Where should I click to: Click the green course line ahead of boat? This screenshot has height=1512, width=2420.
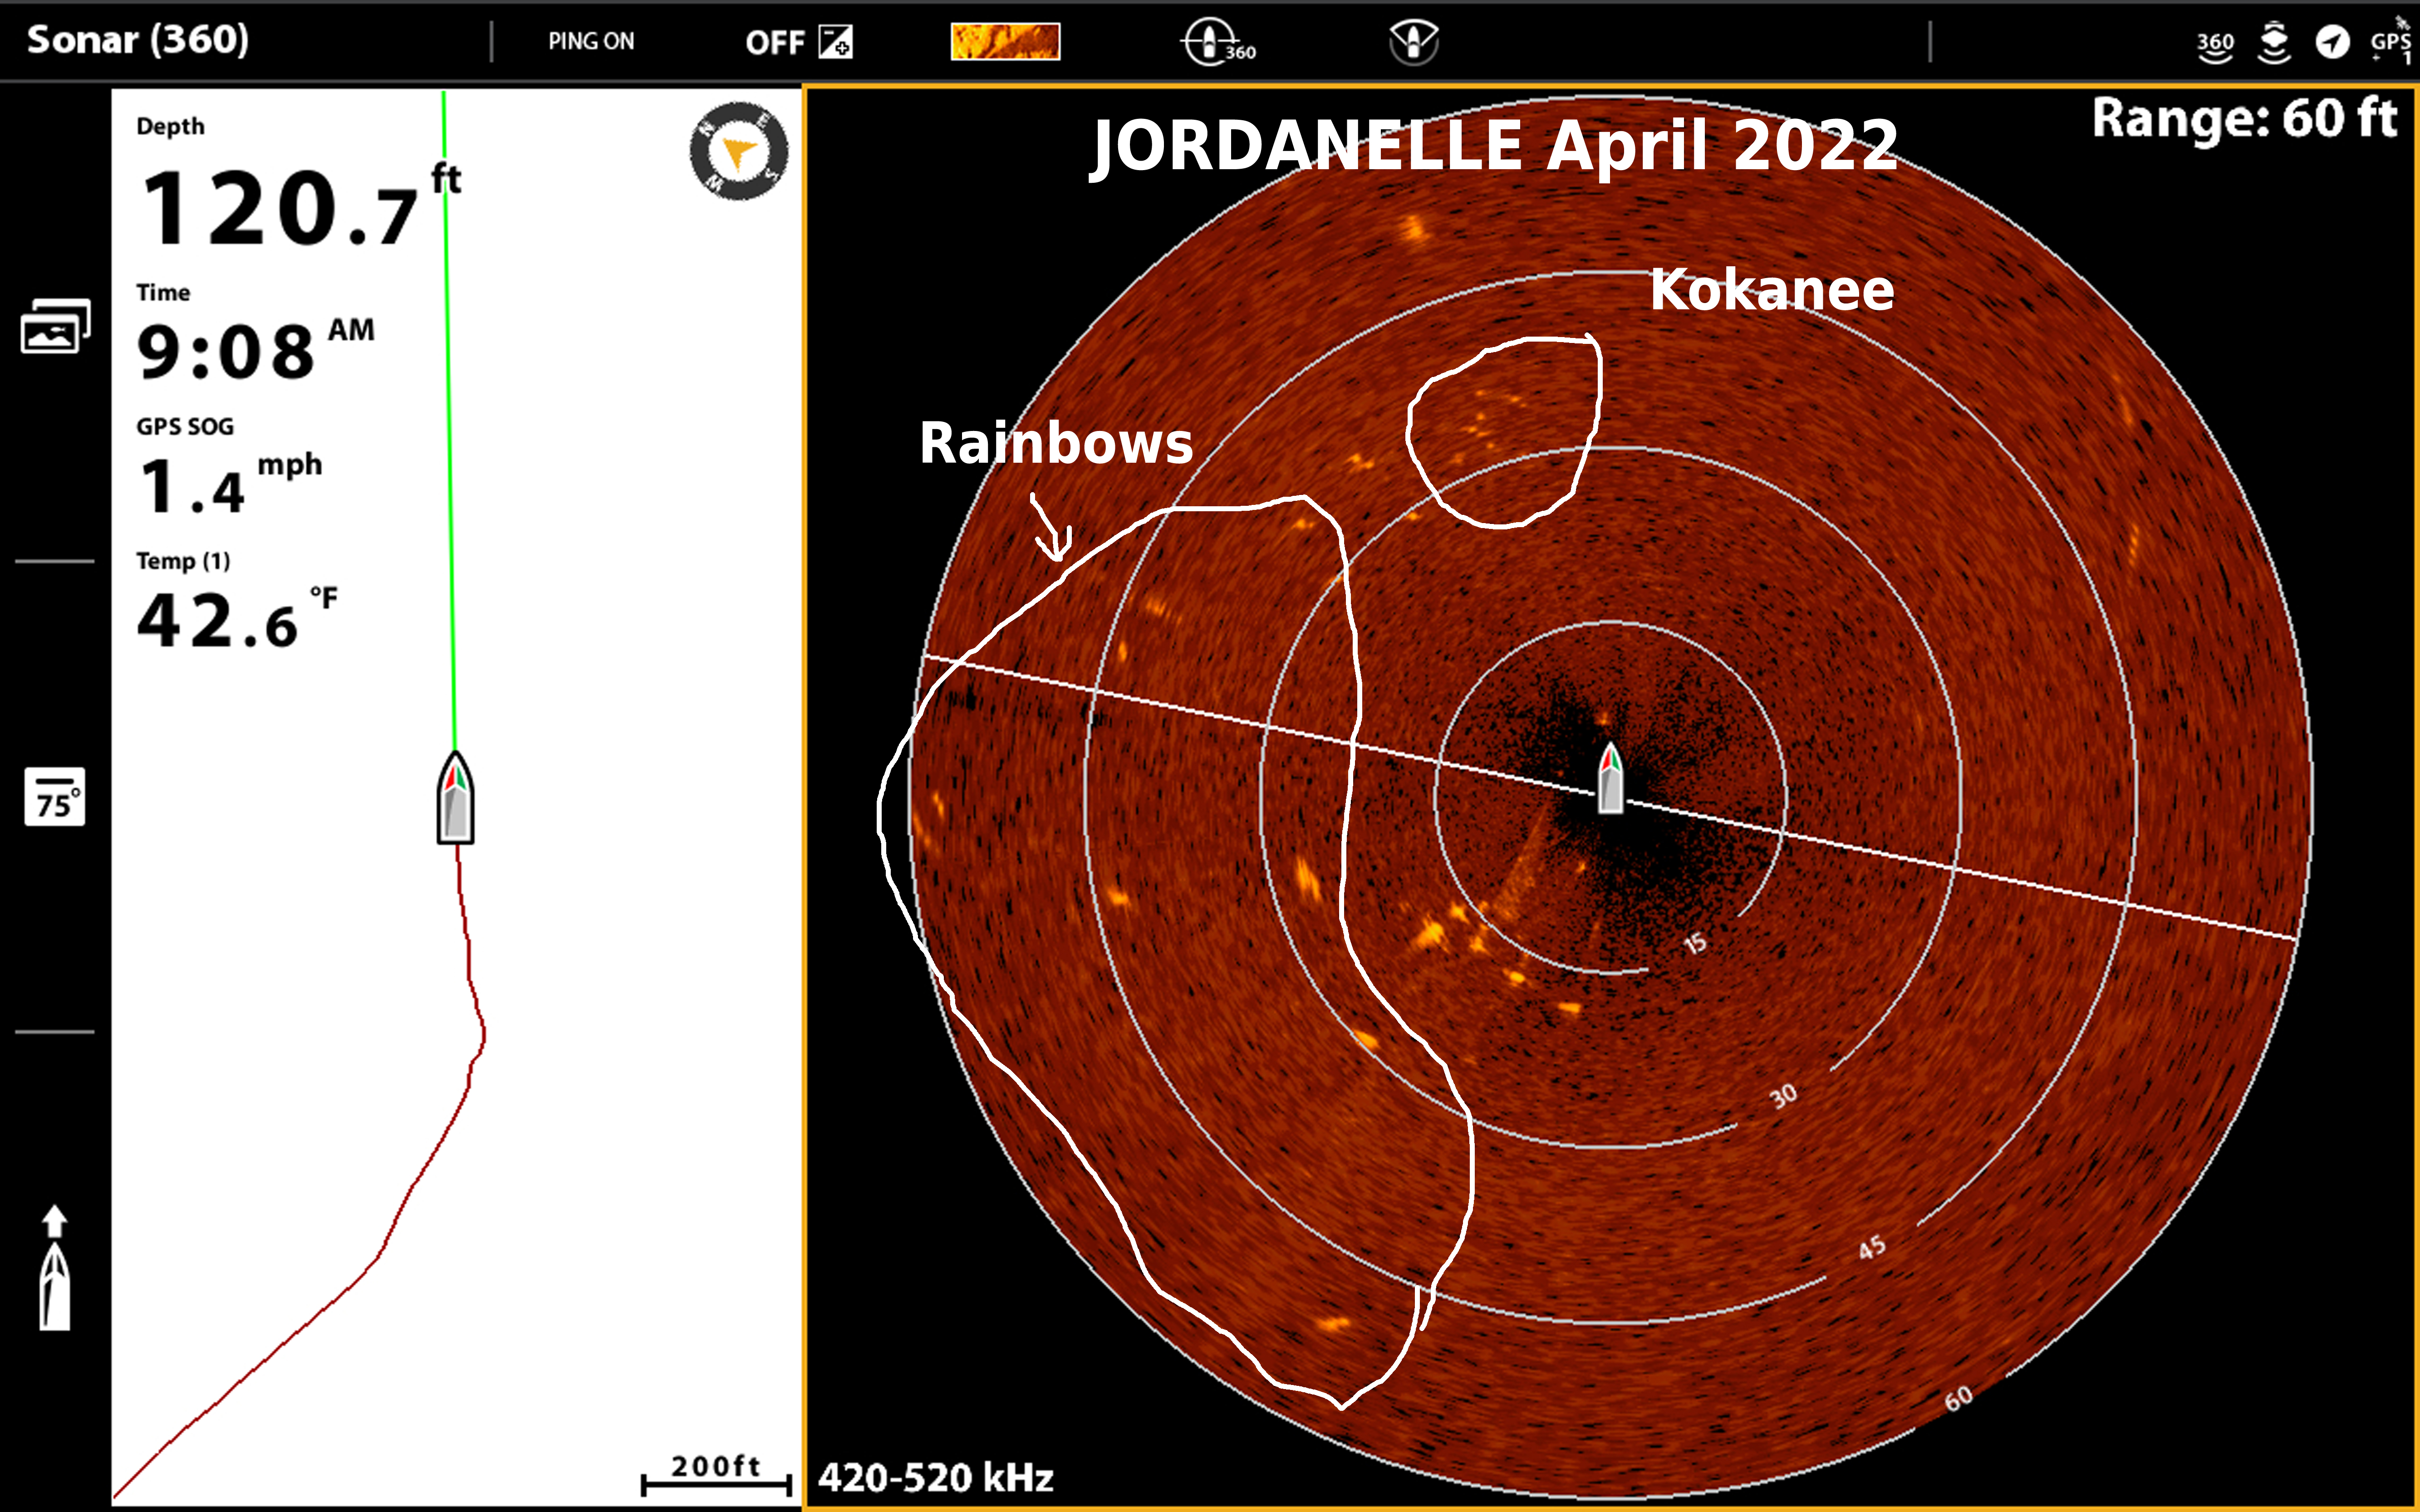(x=449, y=420)
